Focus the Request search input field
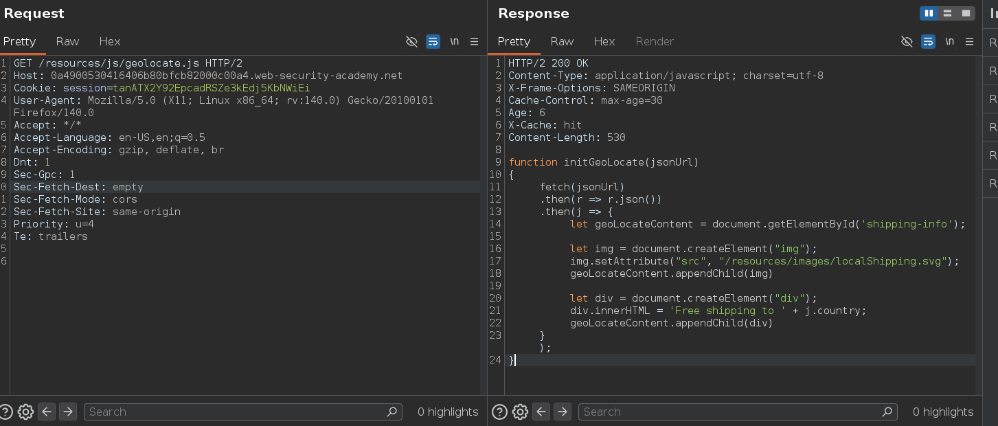998x426 pixels. coord(243,412)
